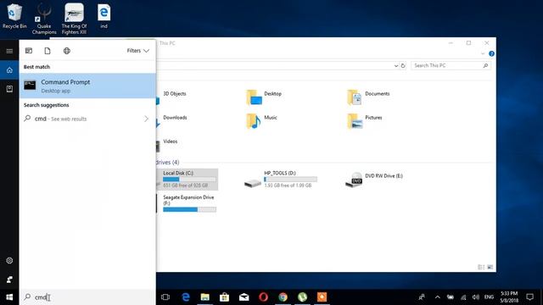
Task: Click the cmd search text box
Action: [x=87, y=297]
